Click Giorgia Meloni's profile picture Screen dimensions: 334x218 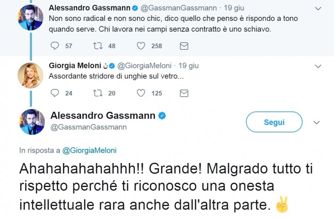click(30, 75)
